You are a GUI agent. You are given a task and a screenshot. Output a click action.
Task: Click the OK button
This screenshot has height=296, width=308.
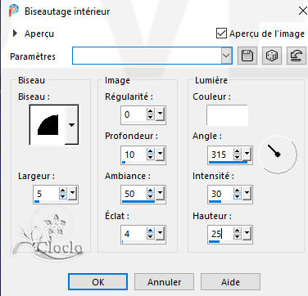tap(98, 282)
